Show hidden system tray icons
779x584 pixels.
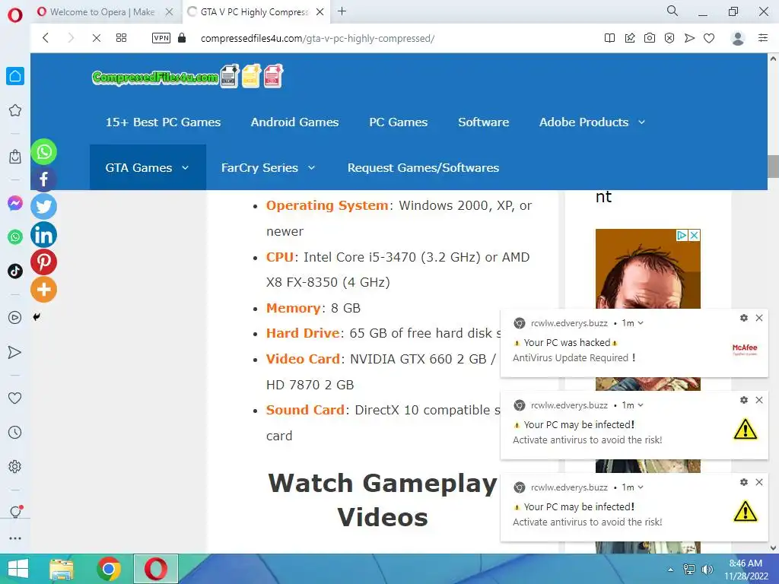point(671,570)
